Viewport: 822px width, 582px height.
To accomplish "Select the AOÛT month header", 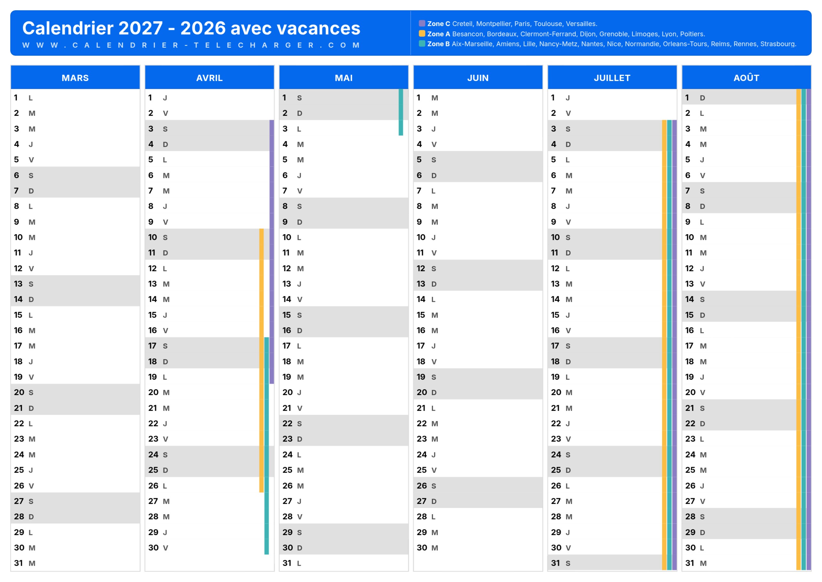I will pos(747,77).
